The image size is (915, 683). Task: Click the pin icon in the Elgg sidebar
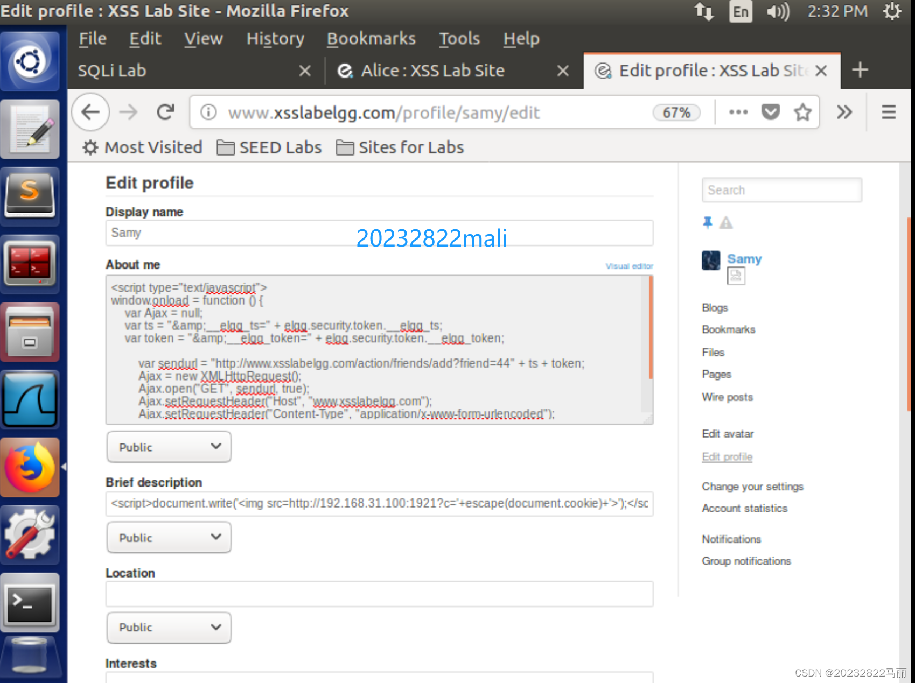click(x=708, y=222)
